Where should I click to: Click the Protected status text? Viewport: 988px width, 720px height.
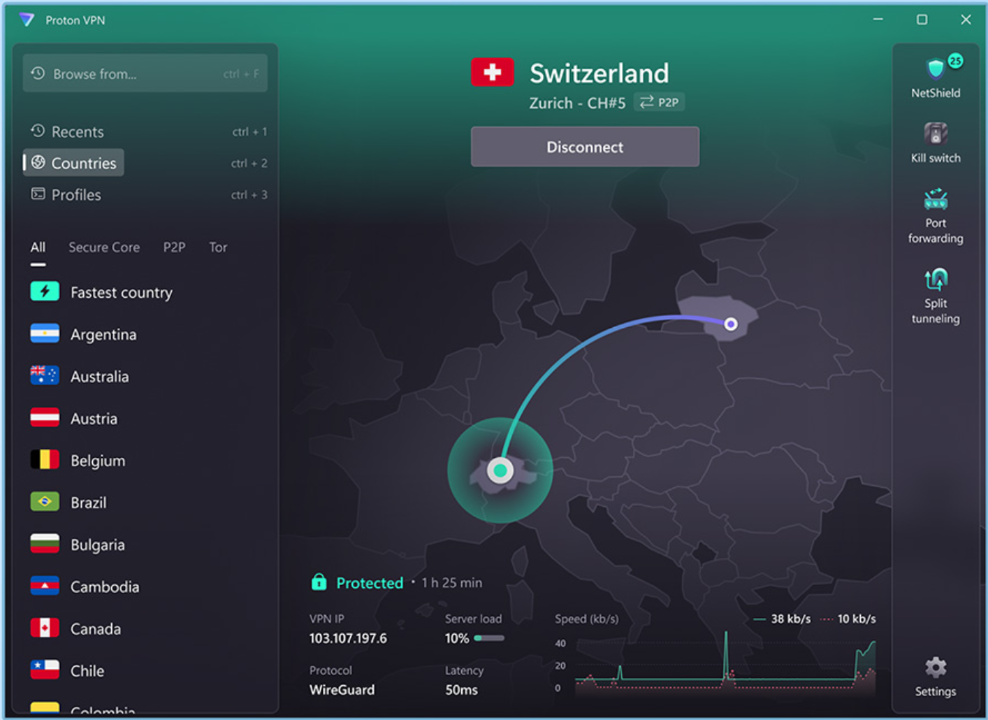pyautogui.click(x=370, y=583)
